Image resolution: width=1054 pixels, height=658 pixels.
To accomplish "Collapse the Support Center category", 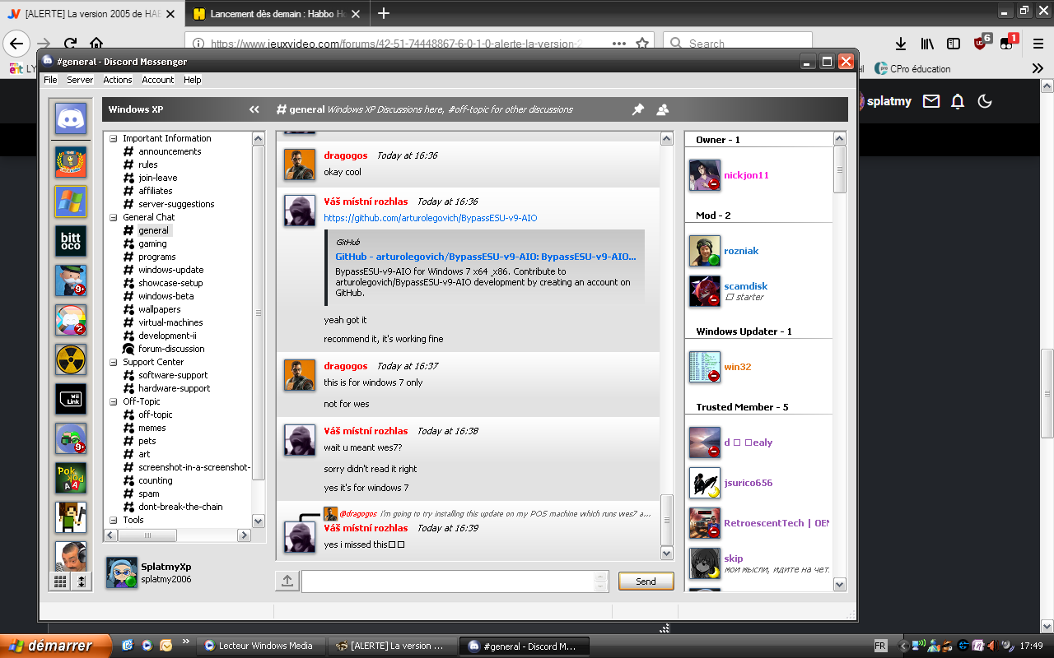I will (x=114, y=363).
